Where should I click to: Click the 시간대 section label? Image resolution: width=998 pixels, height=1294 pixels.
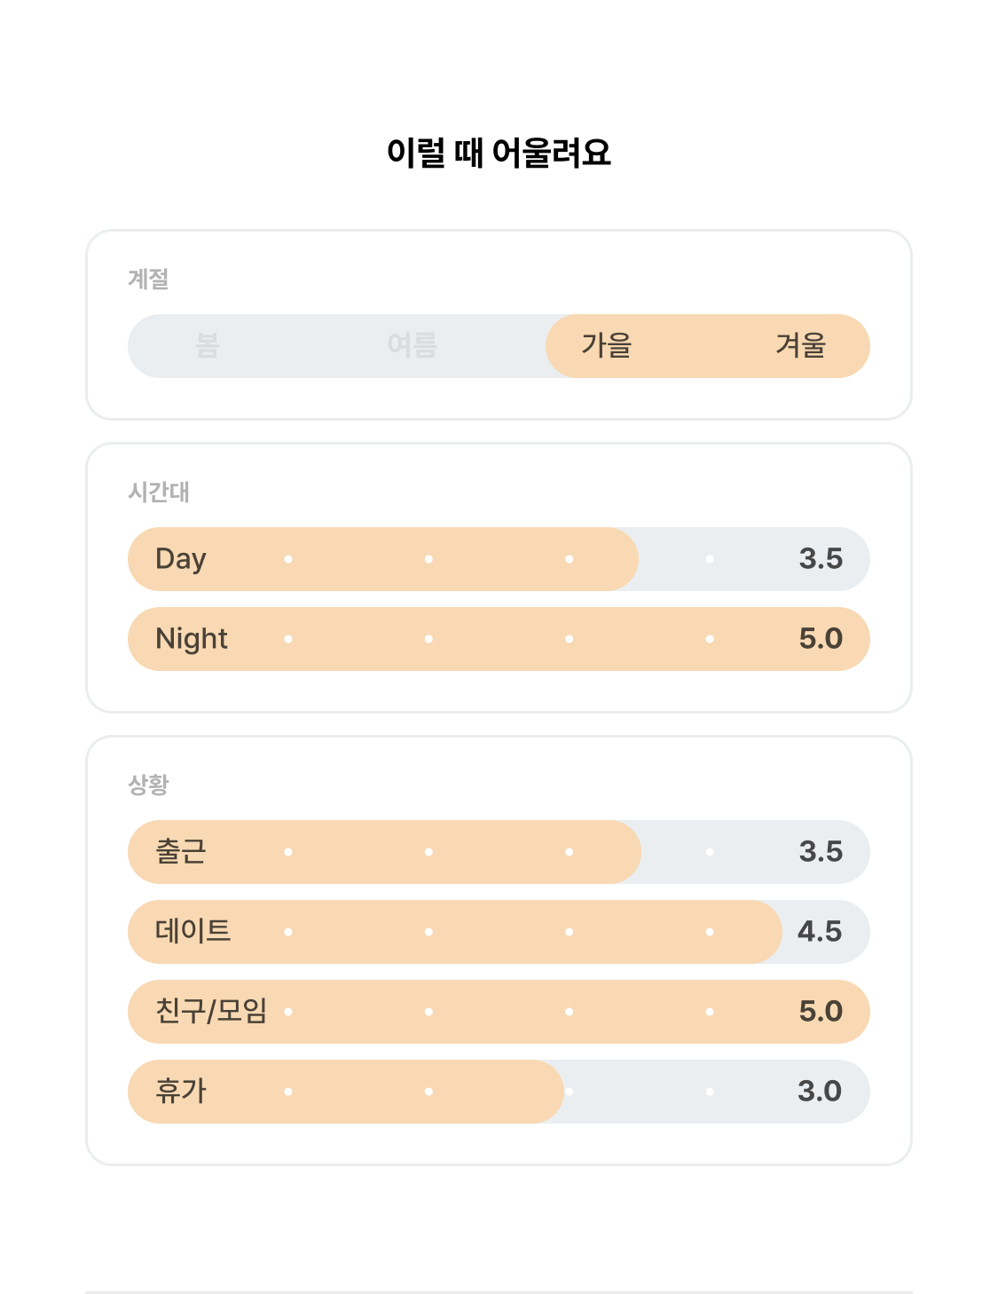(x=159, y=493)
